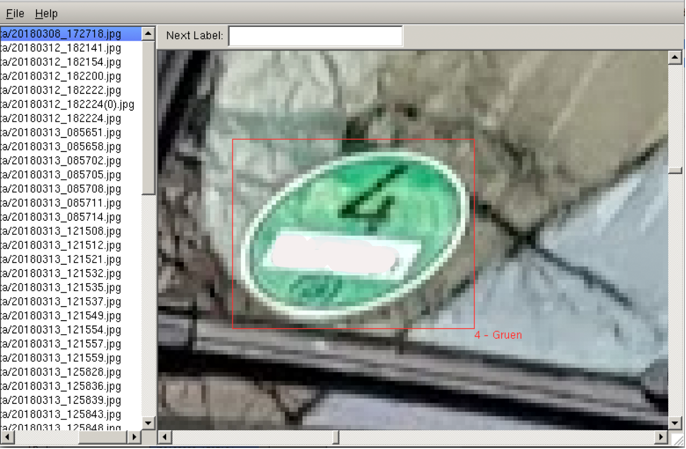The image size is (686, 449).
Task: Choose file 20180313_121508.jpg in list
Action: pyautogui.click(x=61, y=231)
